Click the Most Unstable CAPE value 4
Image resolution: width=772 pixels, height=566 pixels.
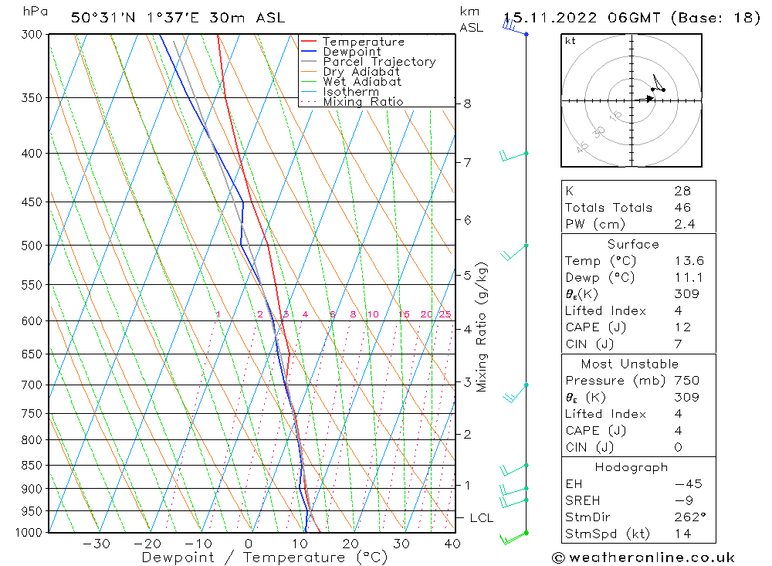click(x=679, y=431)
